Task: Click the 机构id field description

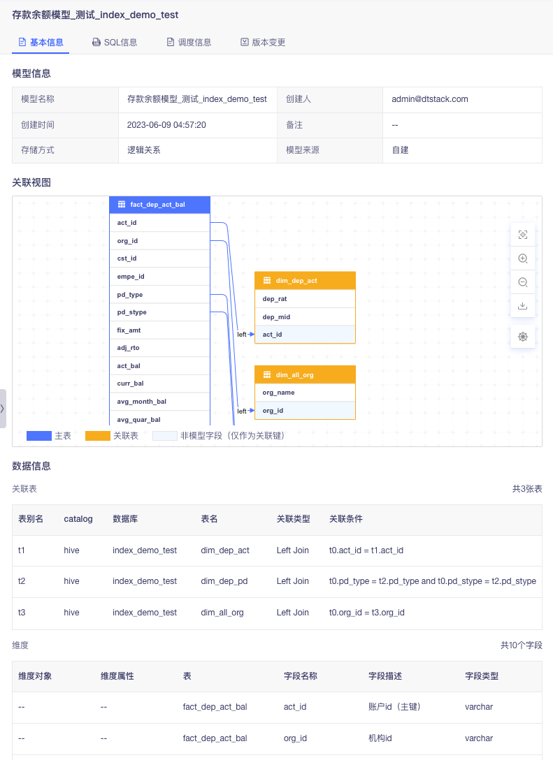Action: (x=380, y=738)
